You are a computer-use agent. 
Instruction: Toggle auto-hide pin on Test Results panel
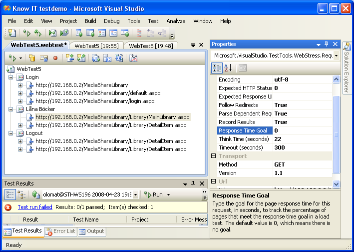tap(193, 183)
